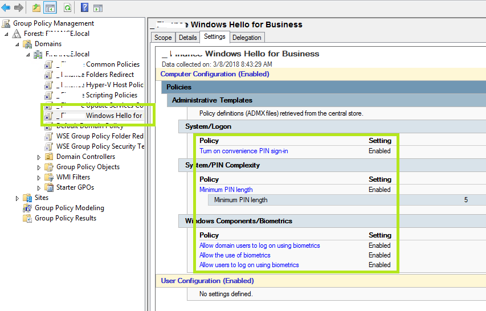Toggle Show/Hide Console Tree toolbar icon

pyautogui.click(x=50, y=7)
